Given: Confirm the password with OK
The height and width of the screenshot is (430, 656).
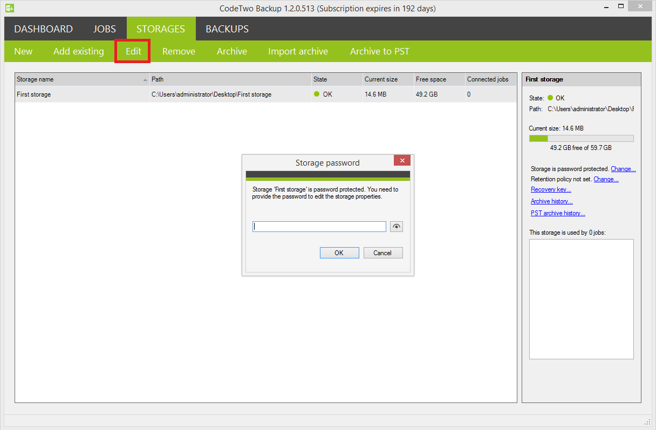Looking at the screenshot, I should tap(339, 252).
